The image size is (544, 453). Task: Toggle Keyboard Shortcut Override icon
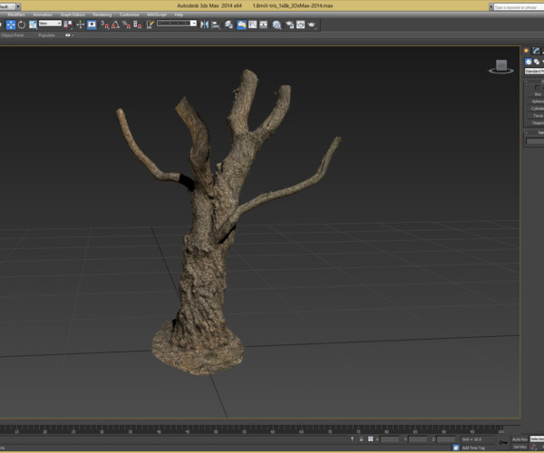(x=92, y=24)
